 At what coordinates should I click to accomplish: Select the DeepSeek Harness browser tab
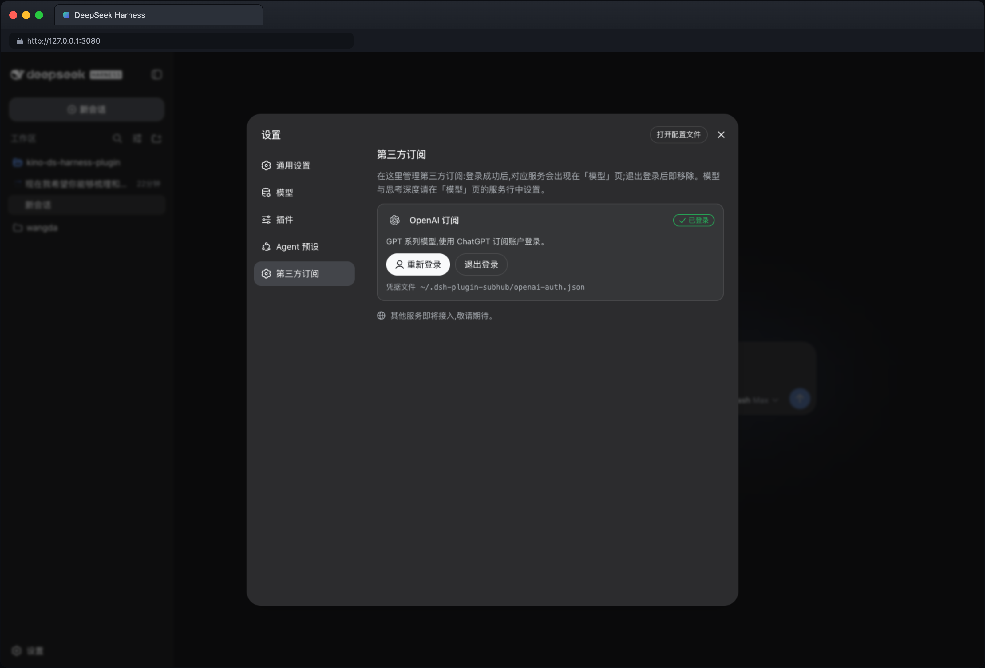[159, 15]
